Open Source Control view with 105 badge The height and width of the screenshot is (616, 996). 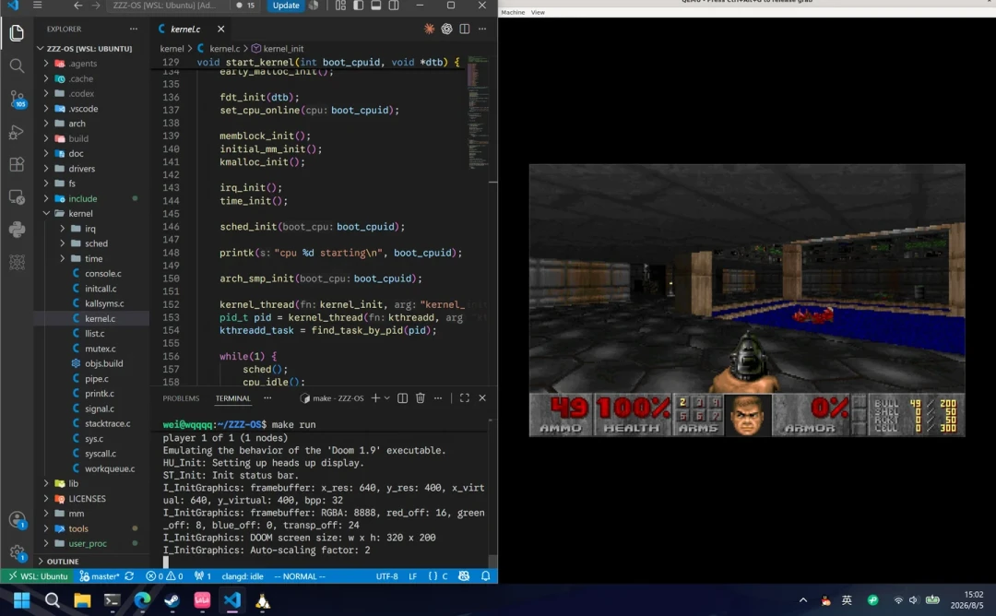[18, 99]
